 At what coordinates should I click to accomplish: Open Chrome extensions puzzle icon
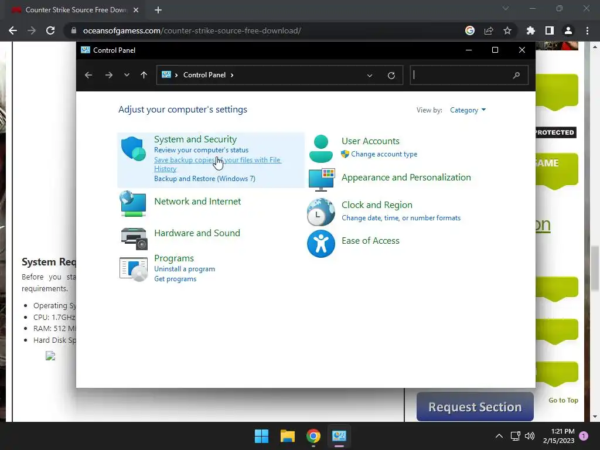coord(531,30)
